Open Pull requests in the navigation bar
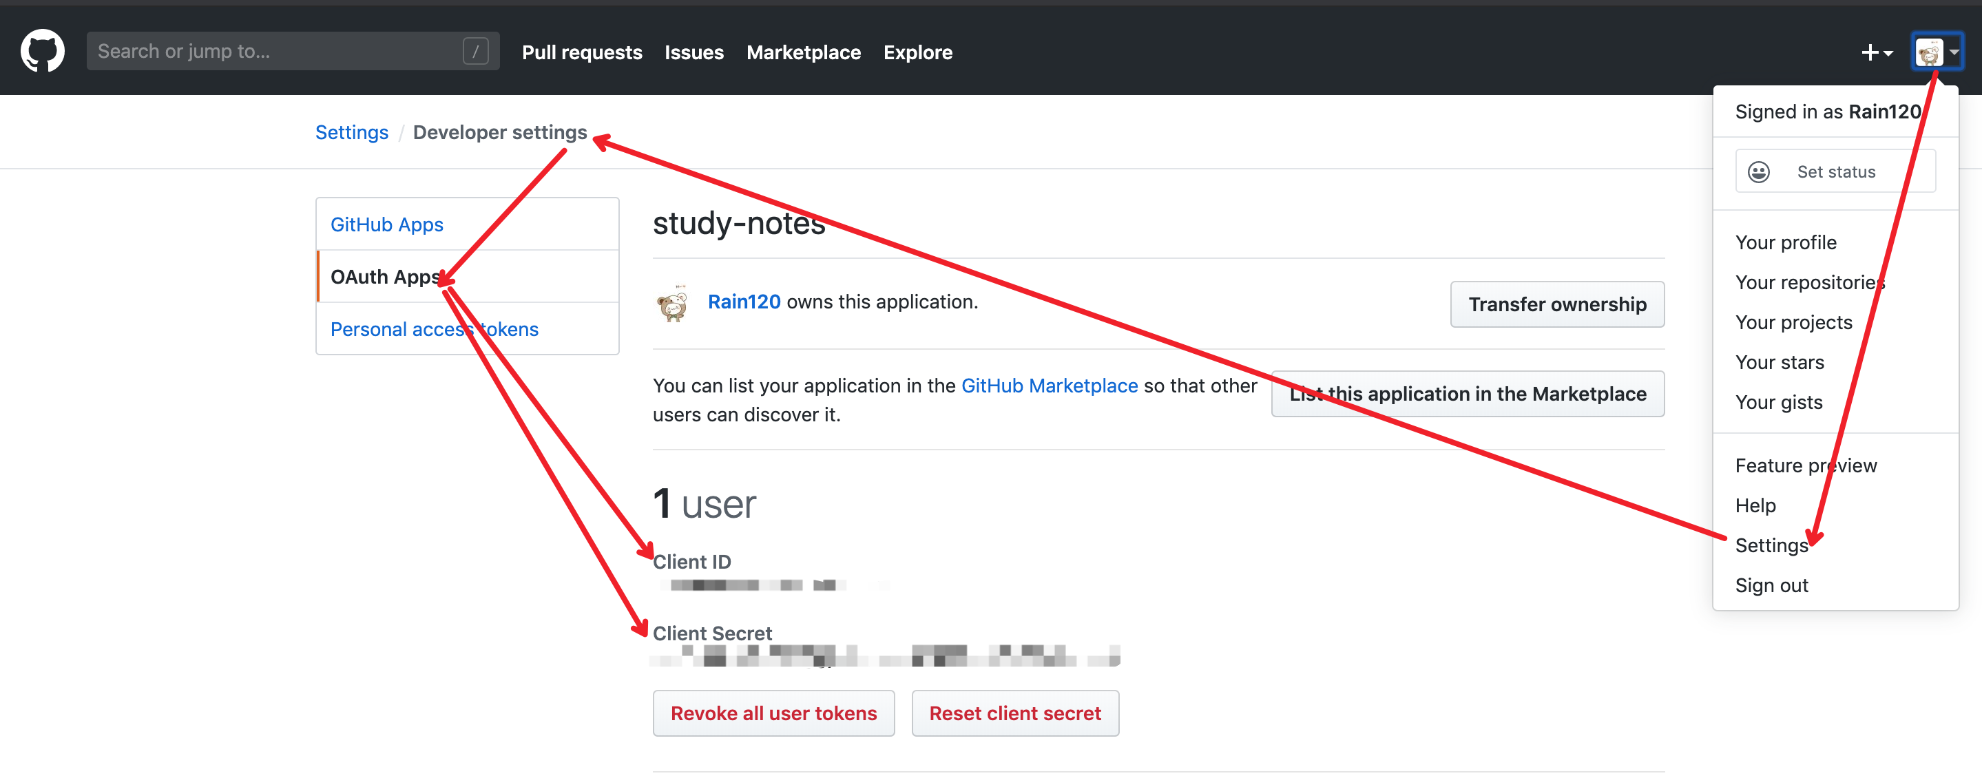Screen dimensions: 1982x778 coord(581,52)
